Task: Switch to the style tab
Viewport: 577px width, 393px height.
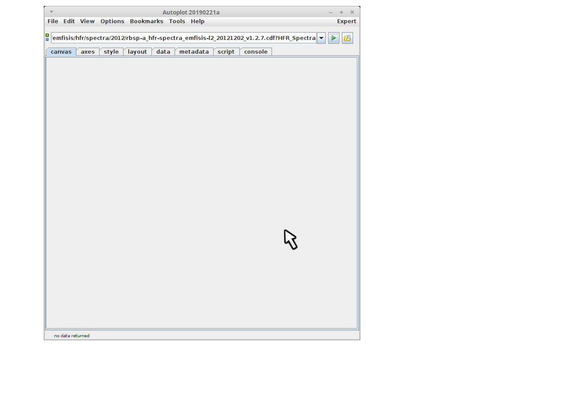Action: point(112,52)
